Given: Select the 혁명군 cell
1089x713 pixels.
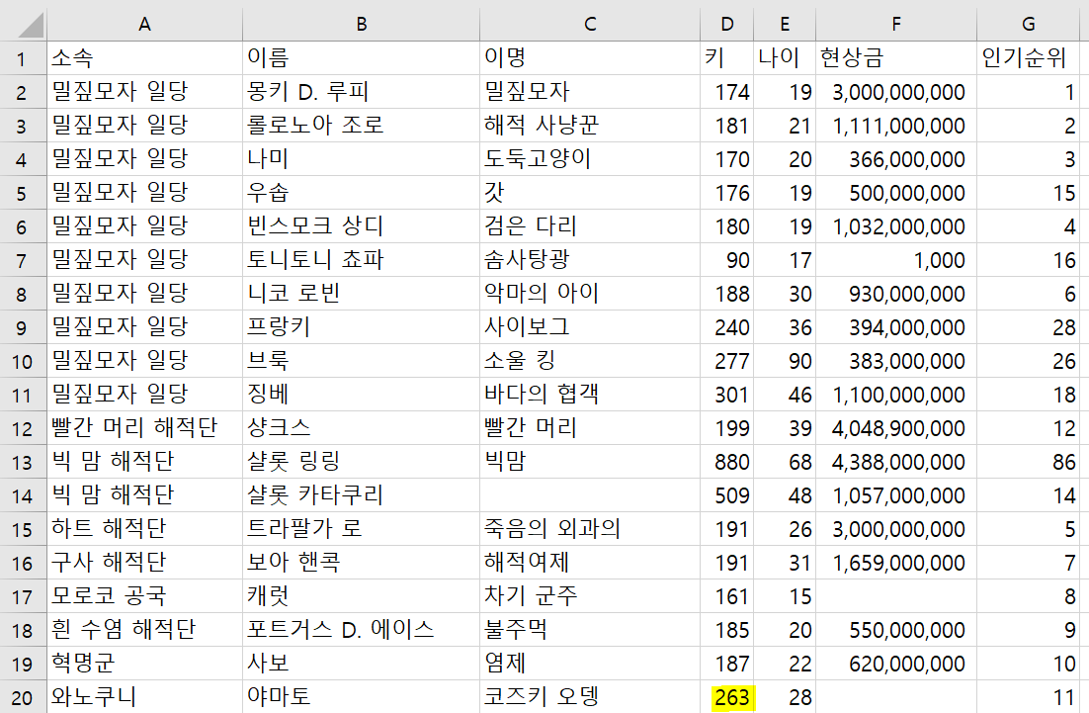Looking at the screenshot, I should 144,663.
